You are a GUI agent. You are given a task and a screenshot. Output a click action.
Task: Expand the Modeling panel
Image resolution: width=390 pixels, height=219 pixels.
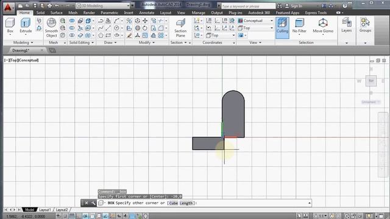coord(23,43)
